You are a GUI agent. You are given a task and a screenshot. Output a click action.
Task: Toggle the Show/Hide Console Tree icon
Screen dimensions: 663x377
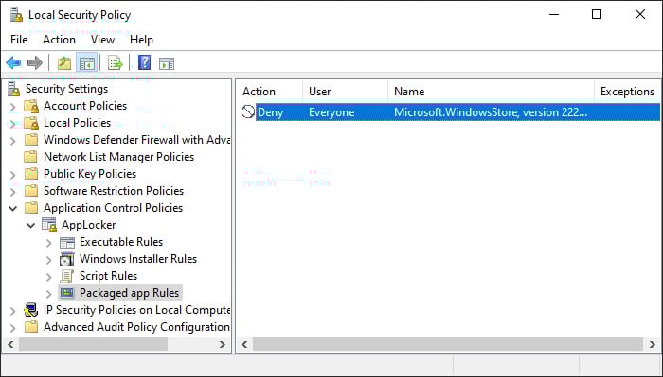[x=87, y=63]
